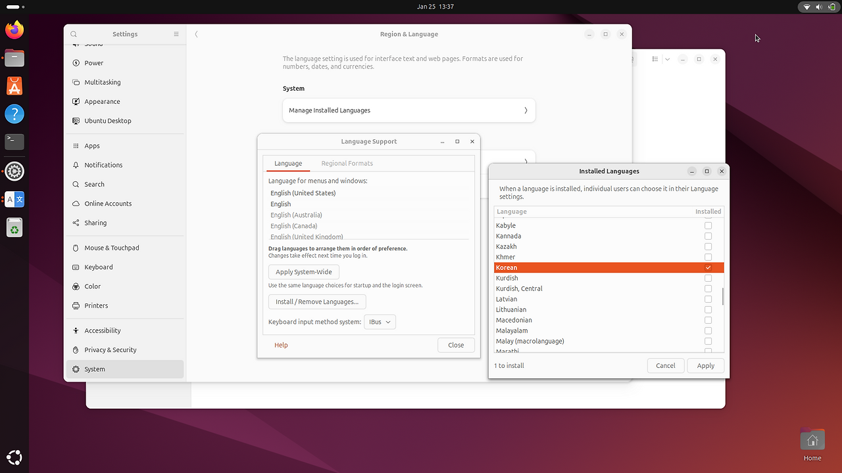
Task: Switch to Regional Formats tab
Action: (347, 163)
